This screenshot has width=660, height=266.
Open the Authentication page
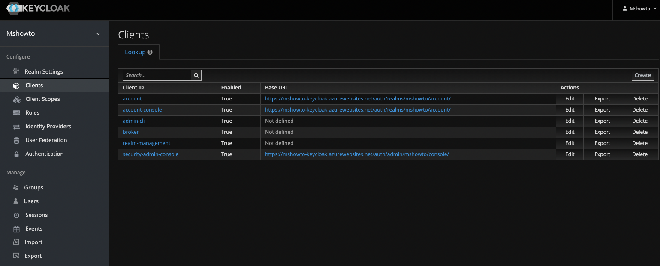click(44, 154)
